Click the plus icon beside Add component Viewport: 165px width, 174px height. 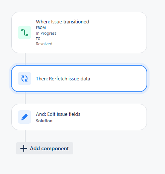pos(24,148)
